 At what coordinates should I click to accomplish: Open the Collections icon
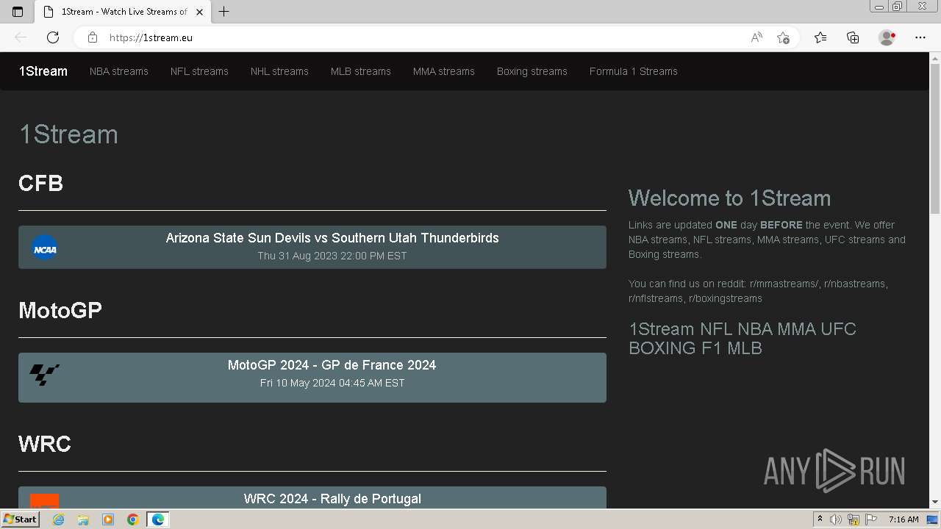click(853, 37)
